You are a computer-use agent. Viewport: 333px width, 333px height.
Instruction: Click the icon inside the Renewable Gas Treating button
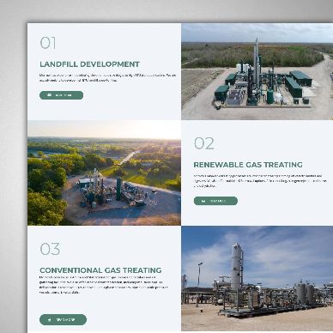coord(203,201)
